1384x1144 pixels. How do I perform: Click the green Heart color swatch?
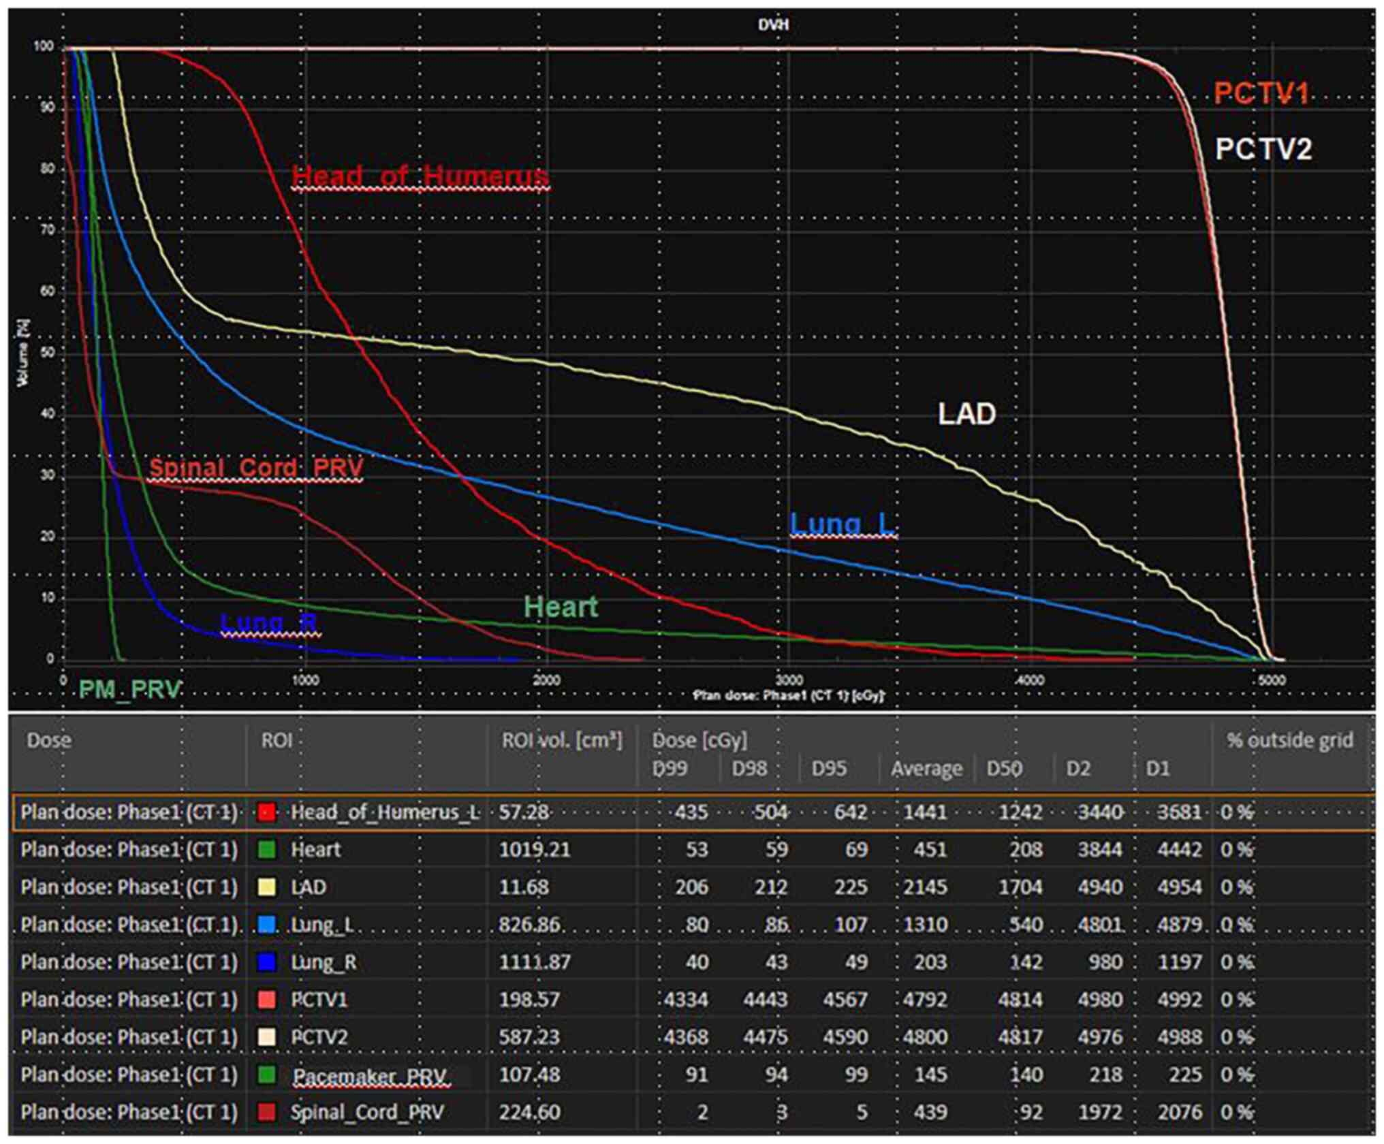266,850
